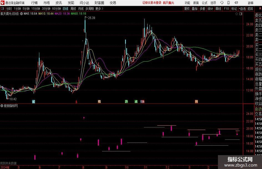Open the 选项 menu

(x=213, y=3)
